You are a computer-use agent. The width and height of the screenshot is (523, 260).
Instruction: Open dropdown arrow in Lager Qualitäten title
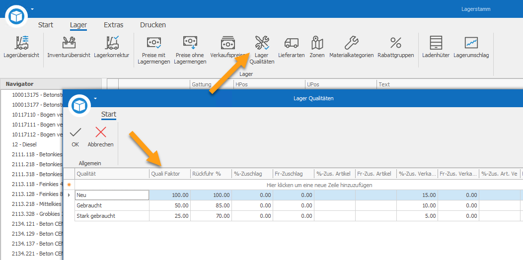click(x=95, y=98)
